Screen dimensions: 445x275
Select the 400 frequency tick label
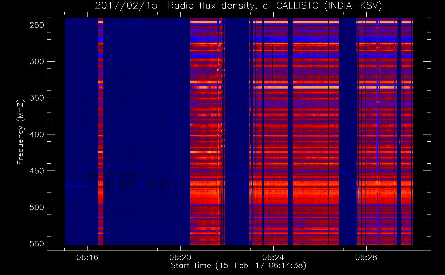click(37, 134)
